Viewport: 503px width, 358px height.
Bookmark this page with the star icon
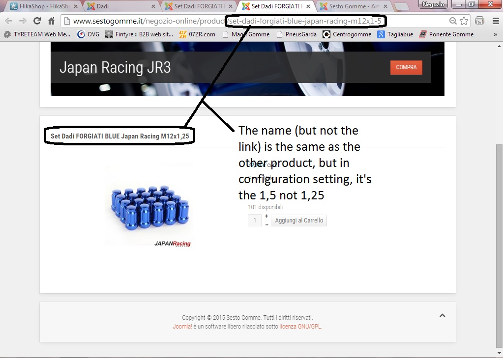[x=464, y=21]
